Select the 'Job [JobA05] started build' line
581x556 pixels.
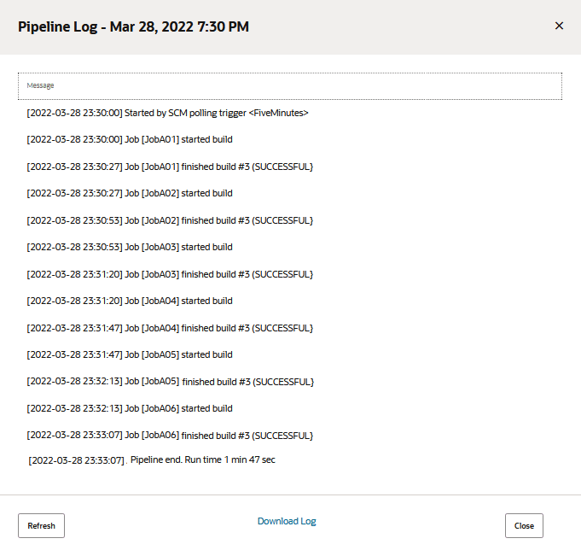coord(130,354)
